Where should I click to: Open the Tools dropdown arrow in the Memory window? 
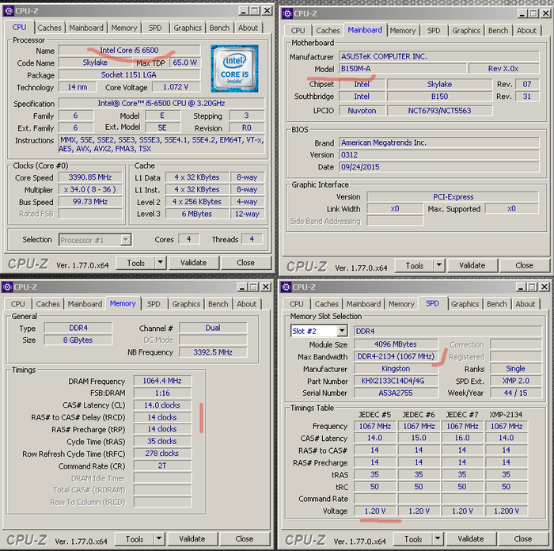(x=159, y=538)
